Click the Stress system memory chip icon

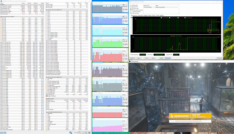pos(131,10)
